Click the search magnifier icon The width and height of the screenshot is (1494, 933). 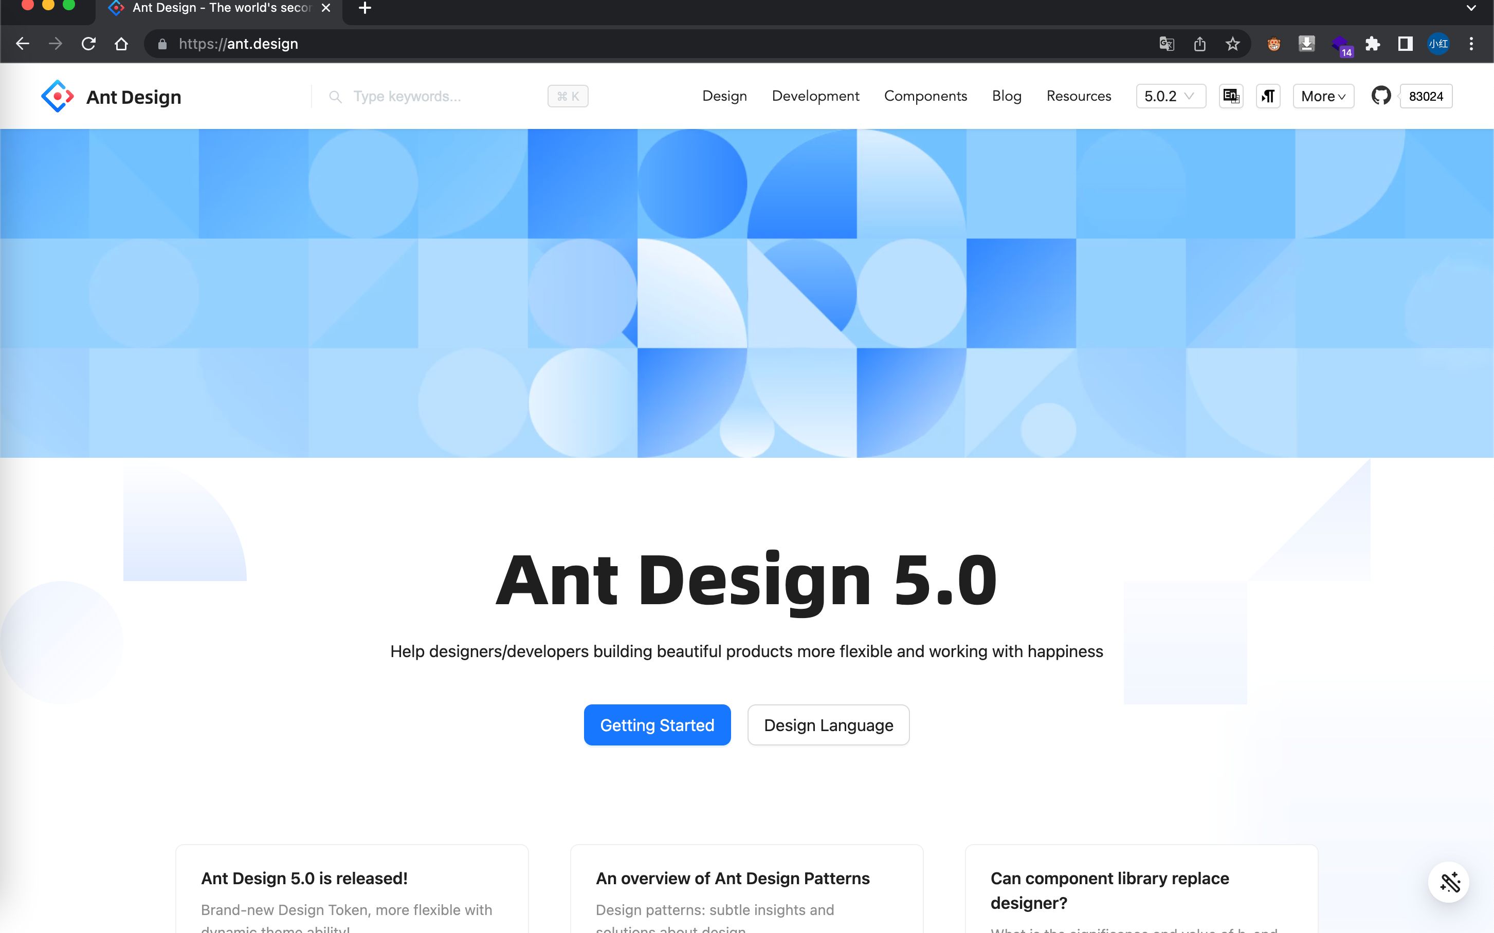coord(335,97)
